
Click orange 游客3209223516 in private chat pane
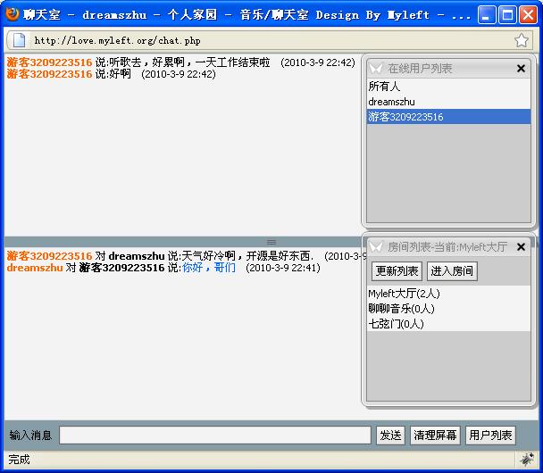(49, 256)
